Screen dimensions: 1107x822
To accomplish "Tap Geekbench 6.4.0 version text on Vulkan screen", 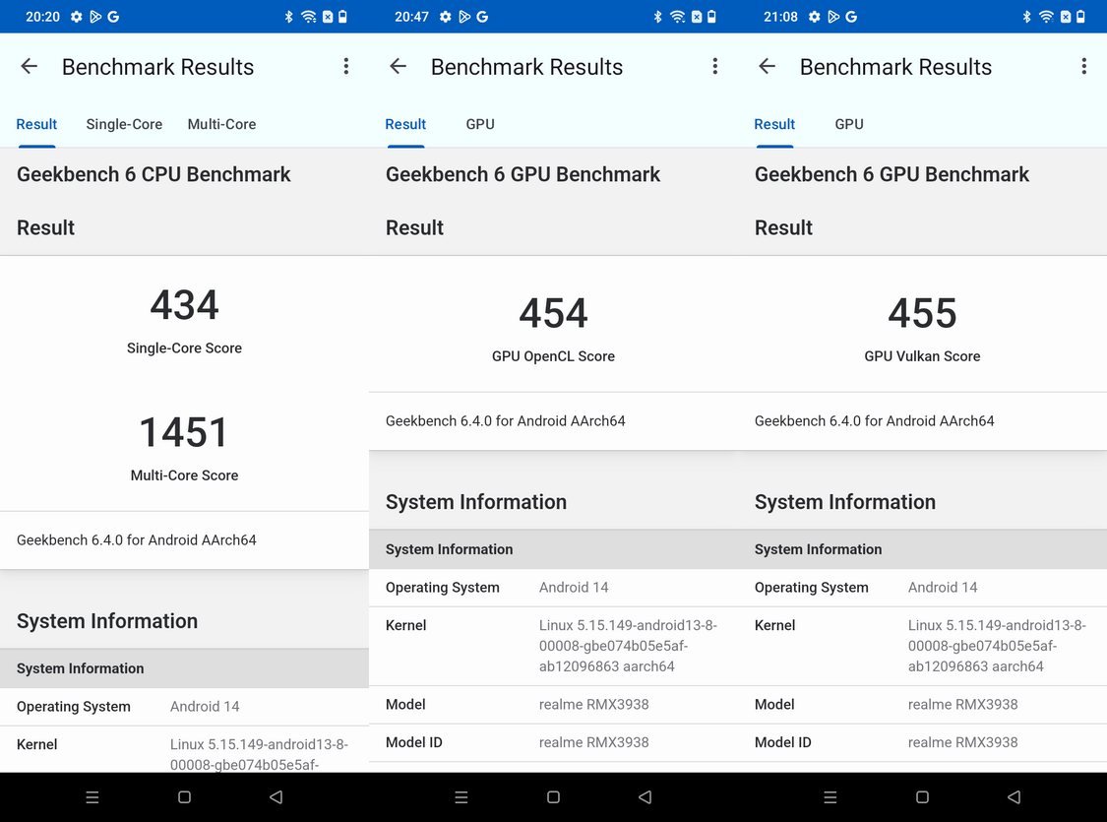I will (874, 421).
